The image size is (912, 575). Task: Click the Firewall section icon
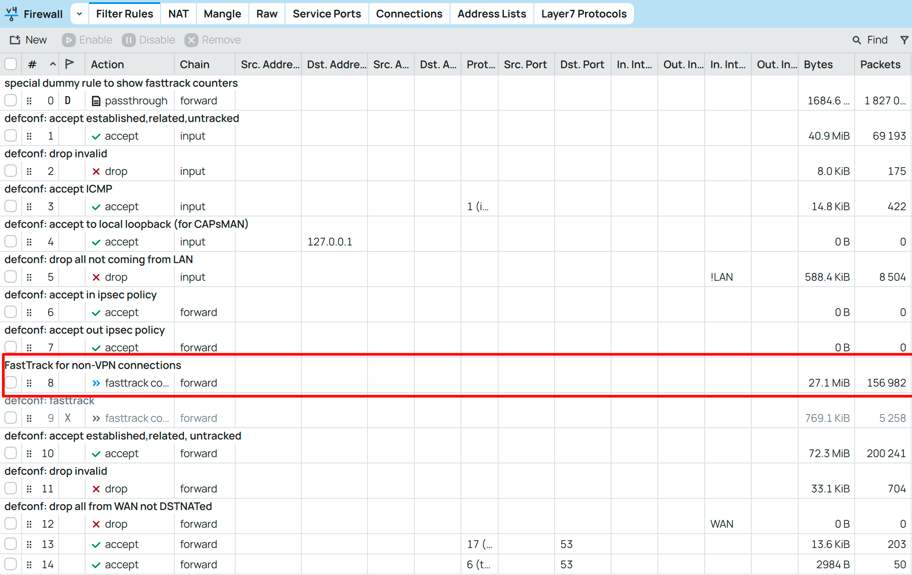(12, 14)
